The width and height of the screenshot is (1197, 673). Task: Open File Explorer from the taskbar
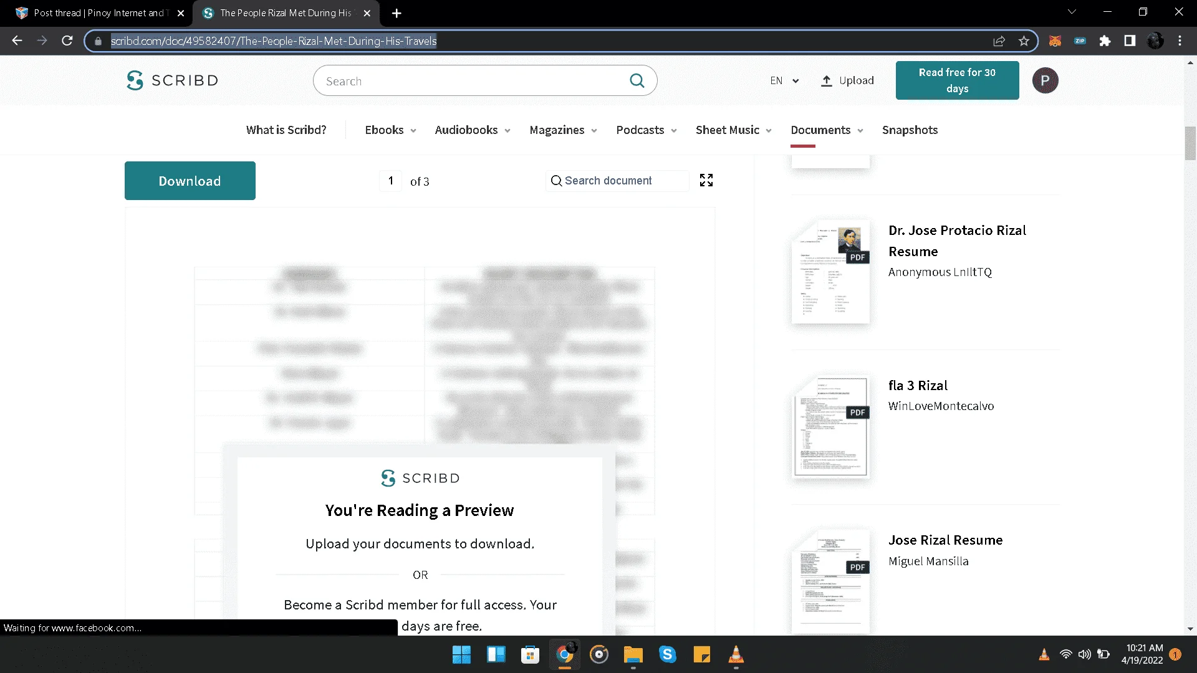coord(633,655)
